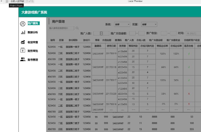Click the green check mark in 20170317 row
The image size is (201, 132).
(x=189, y=80)
